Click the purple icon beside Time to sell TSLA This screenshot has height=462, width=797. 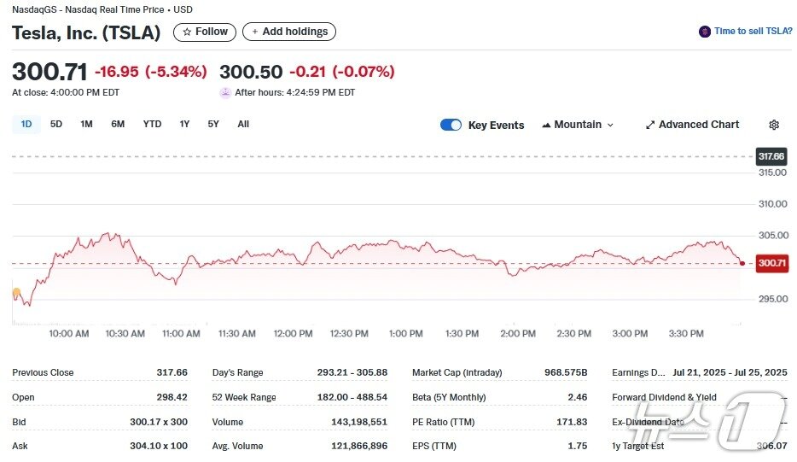click(705, 32)
